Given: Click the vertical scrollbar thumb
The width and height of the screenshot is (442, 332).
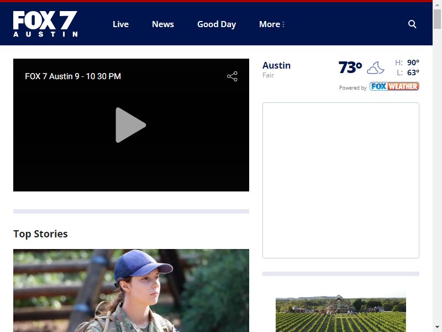Looking at the screenshot, I should pyautogui.click(x=437, y=19).
